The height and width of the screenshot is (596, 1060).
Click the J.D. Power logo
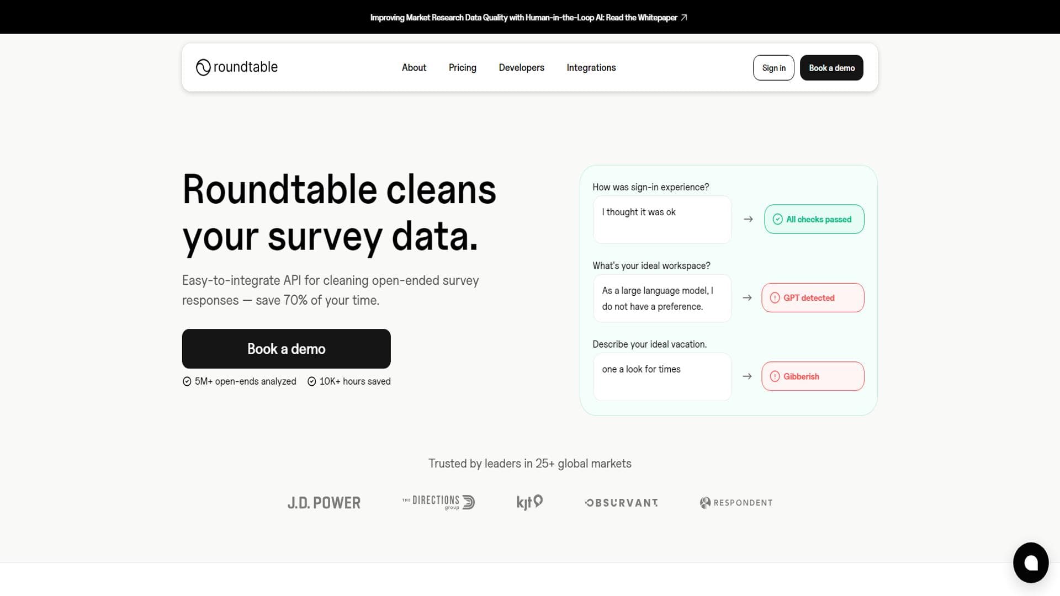[324, 503]
